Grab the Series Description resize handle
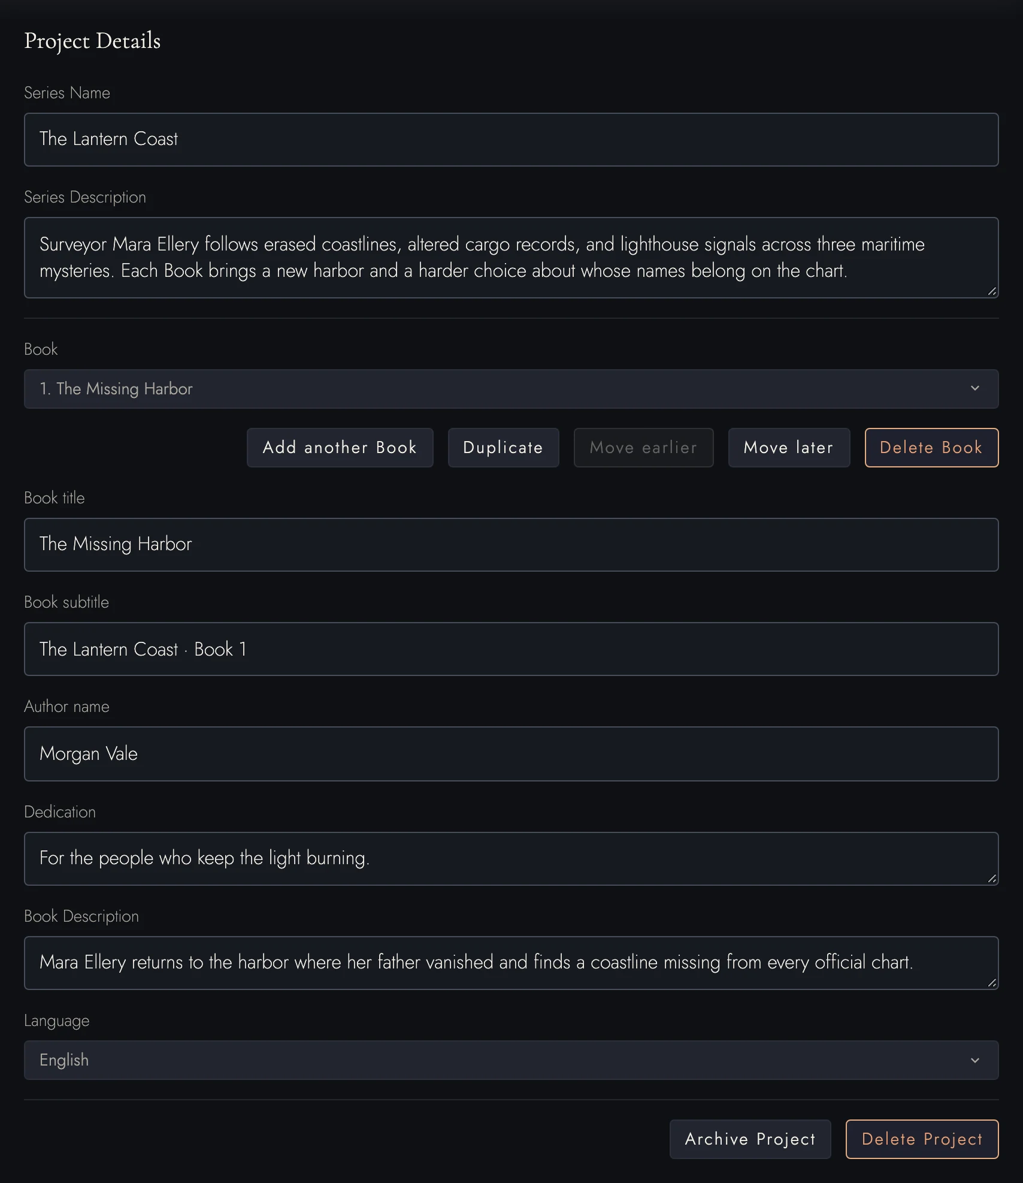The image size is (1023, 1183). (992, 292)
